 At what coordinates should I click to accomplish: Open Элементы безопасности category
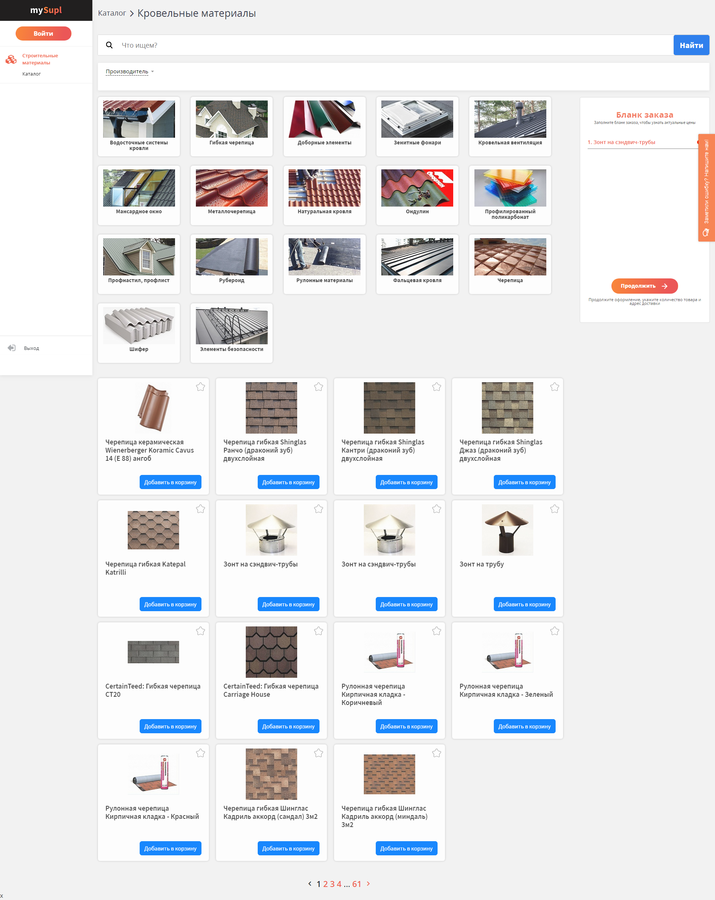tap(231, 333)
